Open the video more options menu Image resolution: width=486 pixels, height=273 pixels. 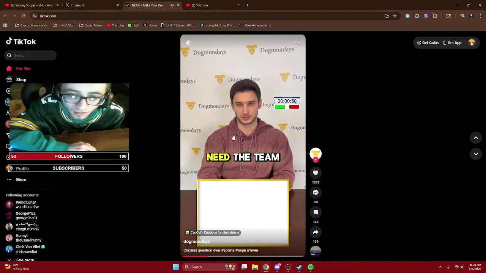click(297, 43)
